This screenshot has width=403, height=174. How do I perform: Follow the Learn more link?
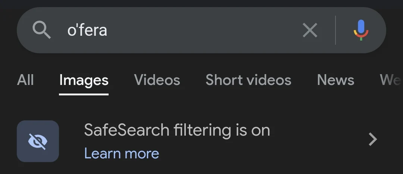pyautogui.click(x=122, y=154)
